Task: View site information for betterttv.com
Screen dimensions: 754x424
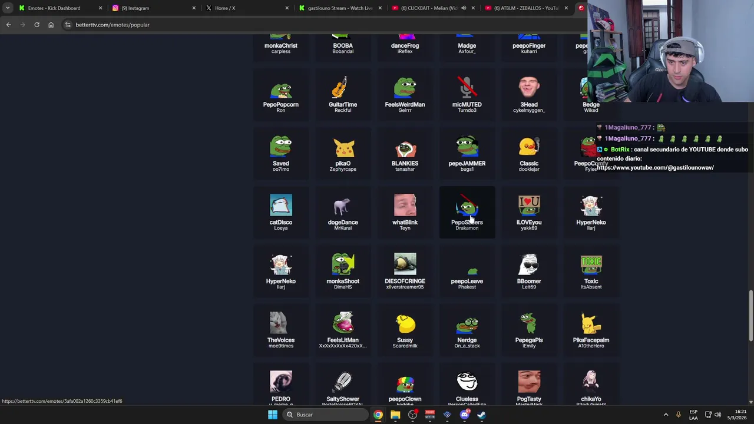Action: coord(68,25)
